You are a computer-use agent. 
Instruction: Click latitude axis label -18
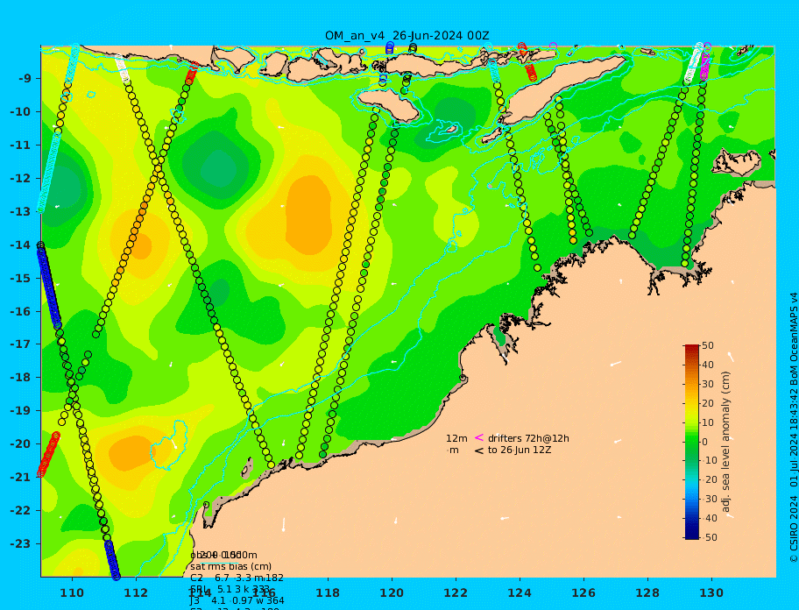tap(20, 378)
